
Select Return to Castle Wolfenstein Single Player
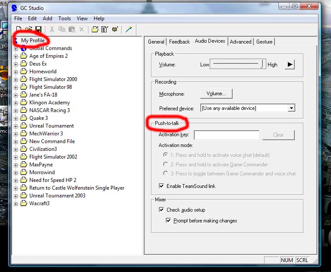click(77, 188)
